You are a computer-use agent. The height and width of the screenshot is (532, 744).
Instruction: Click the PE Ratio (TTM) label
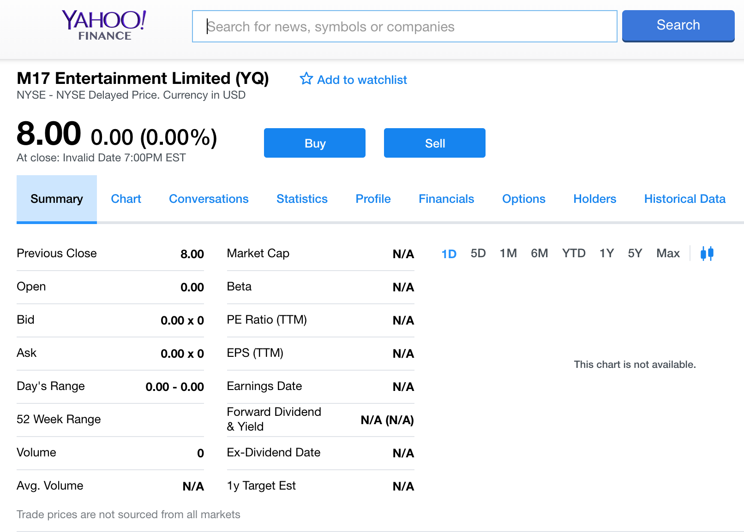coord(267,319)
